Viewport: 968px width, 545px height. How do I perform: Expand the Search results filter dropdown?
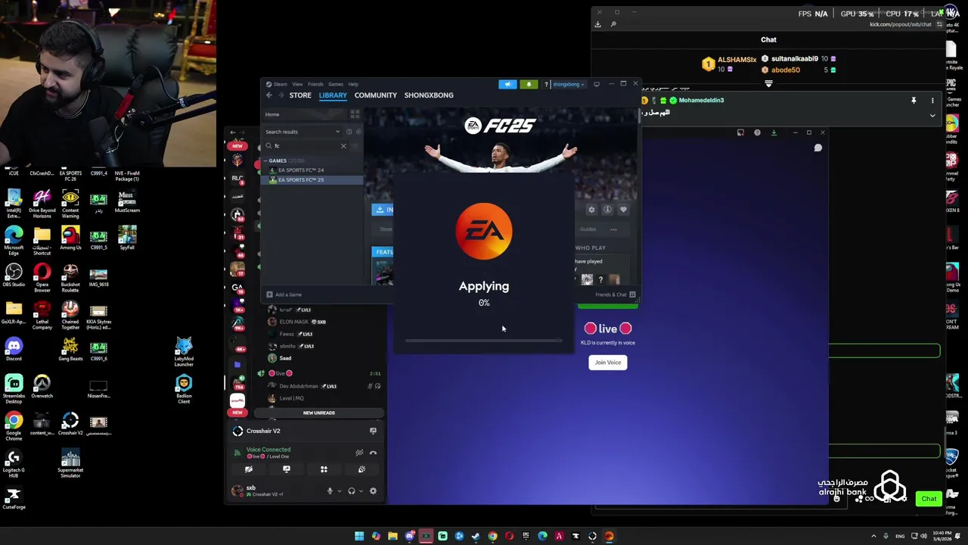pyautogui.click(x=302, y=132)
